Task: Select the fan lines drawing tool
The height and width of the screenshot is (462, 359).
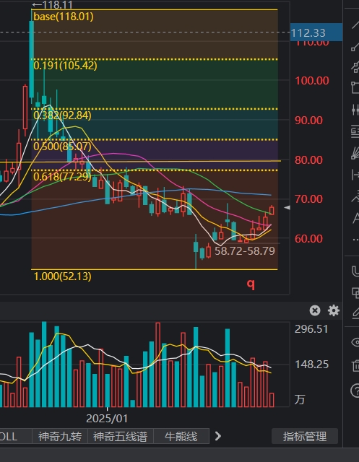Action: point(355,153)
